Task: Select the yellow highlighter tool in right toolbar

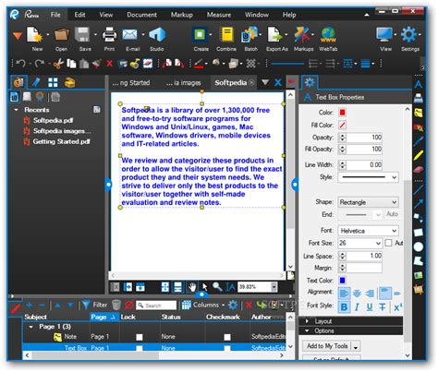Action: pyautogui.click(x=419, y=155)
